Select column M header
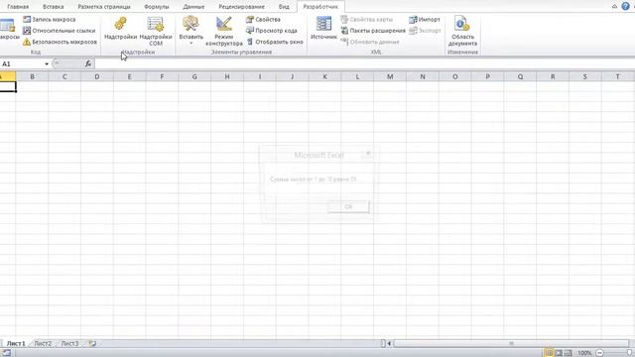Image resolution: width=635 pixels, height=357 pixels. point(390,76)
